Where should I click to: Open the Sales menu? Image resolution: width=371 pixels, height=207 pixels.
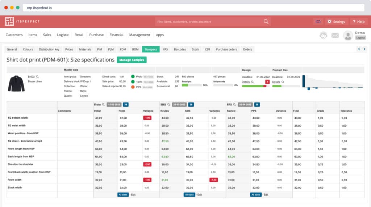47,35
